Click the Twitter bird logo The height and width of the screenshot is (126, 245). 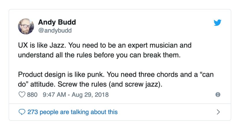pyautogui.click(x=217, y=23)
